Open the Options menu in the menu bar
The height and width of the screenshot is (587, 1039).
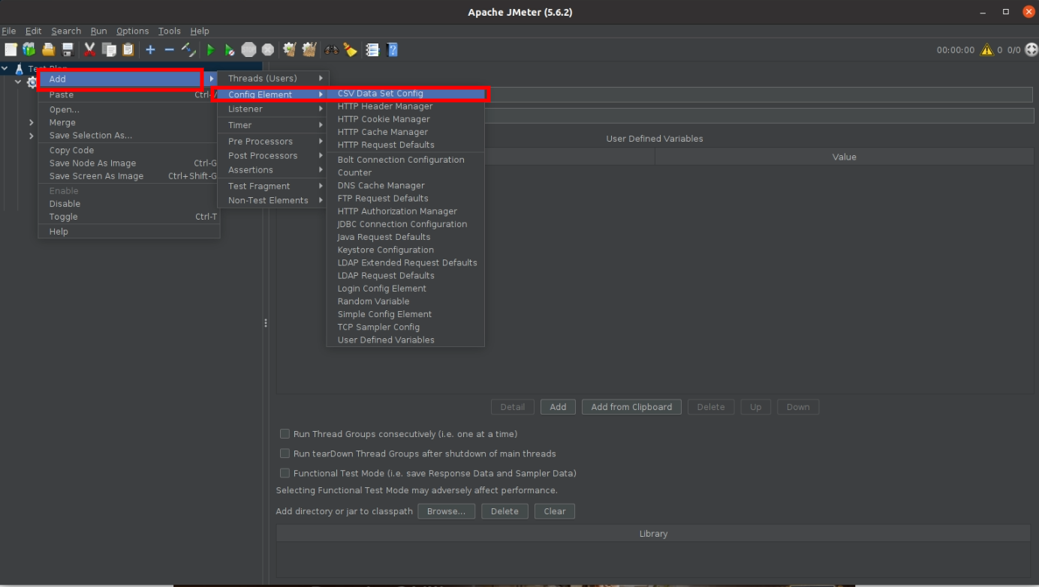point(132,31)
